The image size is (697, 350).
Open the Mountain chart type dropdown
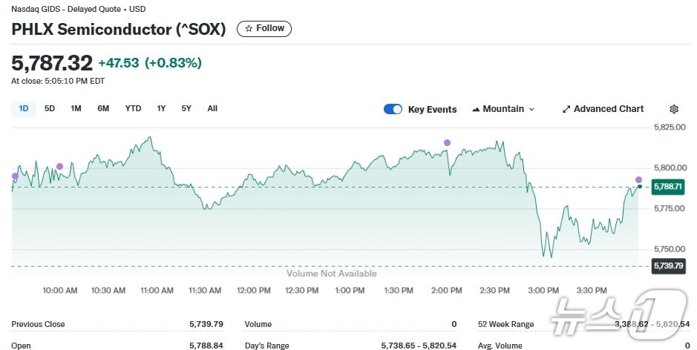click(503, 109)
